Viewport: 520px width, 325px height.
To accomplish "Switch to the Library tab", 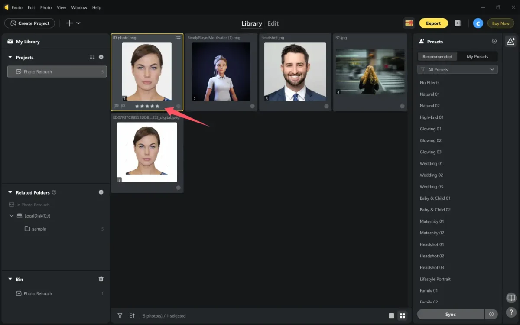I will (252, 23).
